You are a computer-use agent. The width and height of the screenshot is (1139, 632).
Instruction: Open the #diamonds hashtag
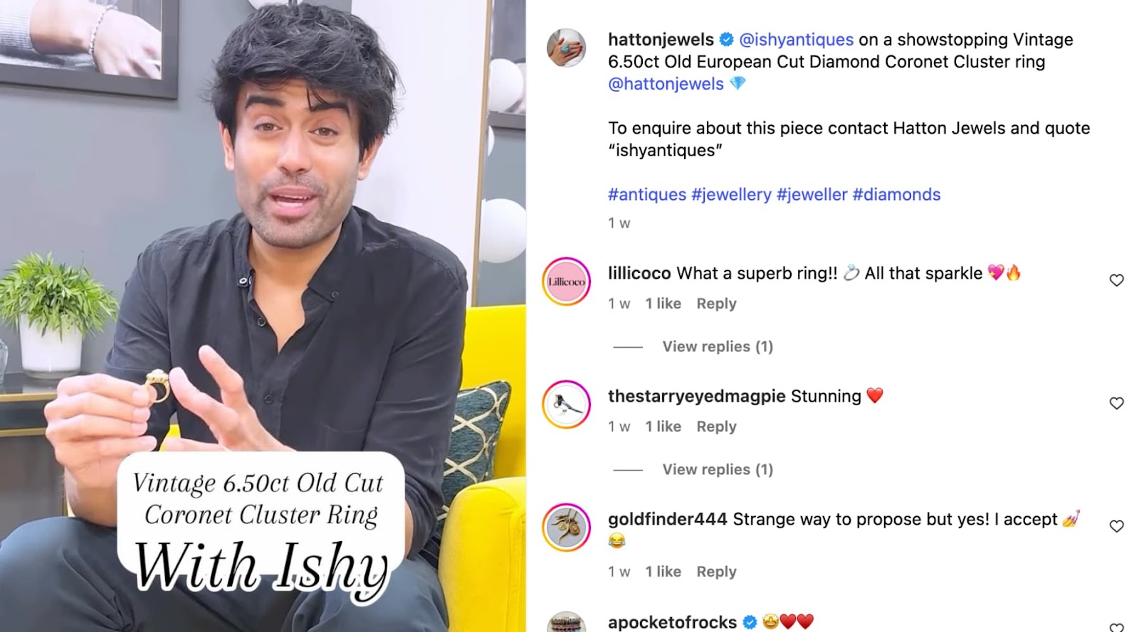tap(896, 194)
